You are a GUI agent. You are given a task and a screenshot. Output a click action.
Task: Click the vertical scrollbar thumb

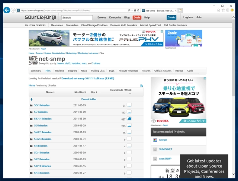pos(234,57)
